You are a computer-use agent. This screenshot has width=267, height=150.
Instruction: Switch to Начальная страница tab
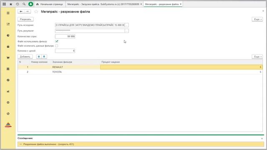50,4
